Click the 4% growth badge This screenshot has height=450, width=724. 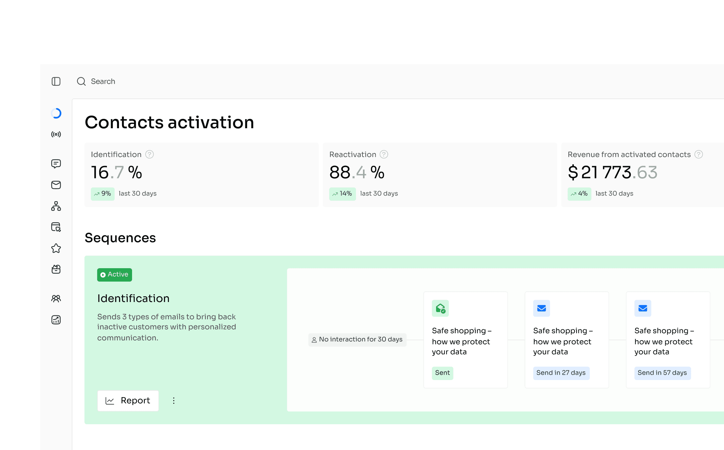pyautogui.click(x=579, y=194)
